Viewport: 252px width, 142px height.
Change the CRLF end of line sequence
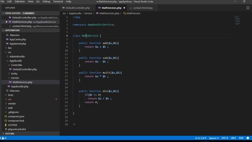[x=233, y=138]
